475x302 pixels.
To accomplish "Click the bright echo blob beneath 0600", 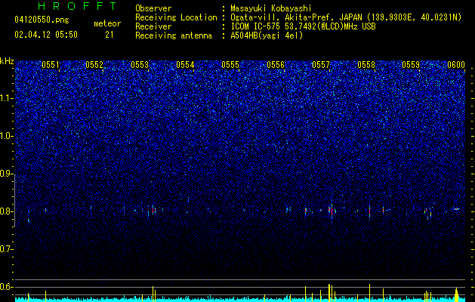I will 456,208.
